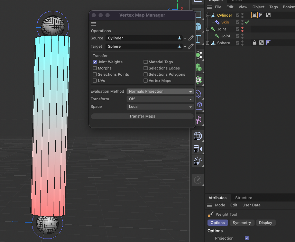Switch to the Structure tab
Viewport: 295px width, 242px height.
tap(243, 198)
